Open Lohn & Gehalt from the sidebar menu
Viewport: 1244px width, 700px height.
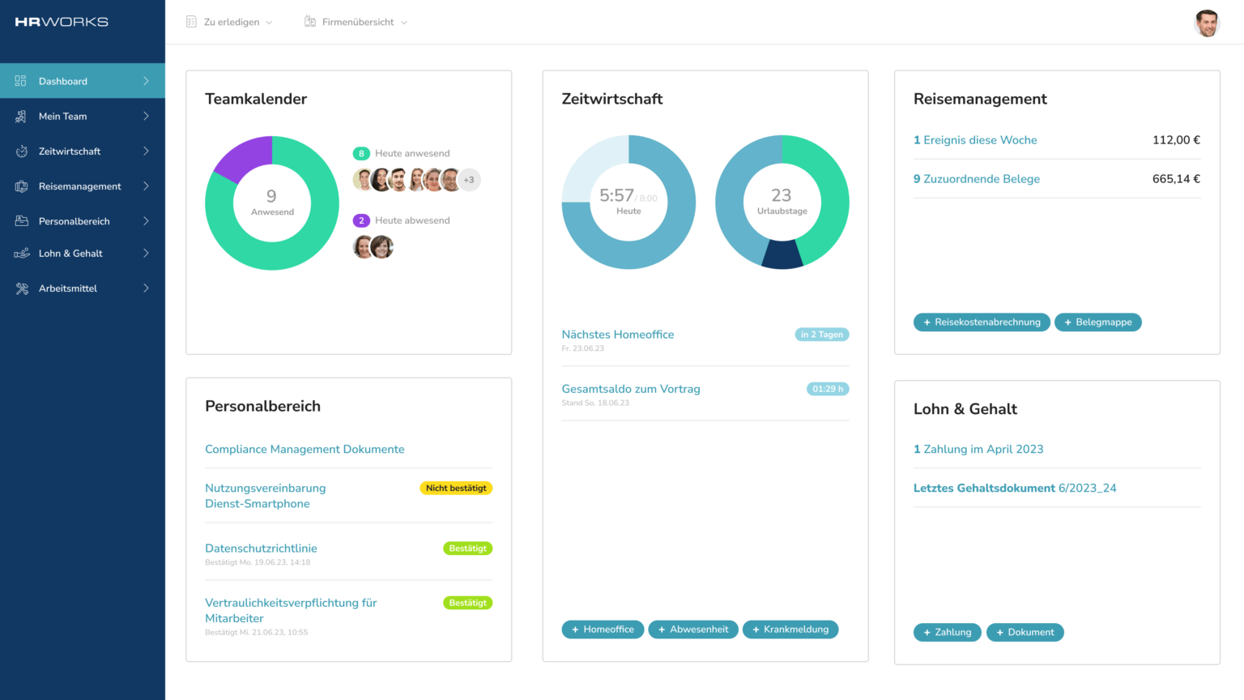click(x=70, y=253)
